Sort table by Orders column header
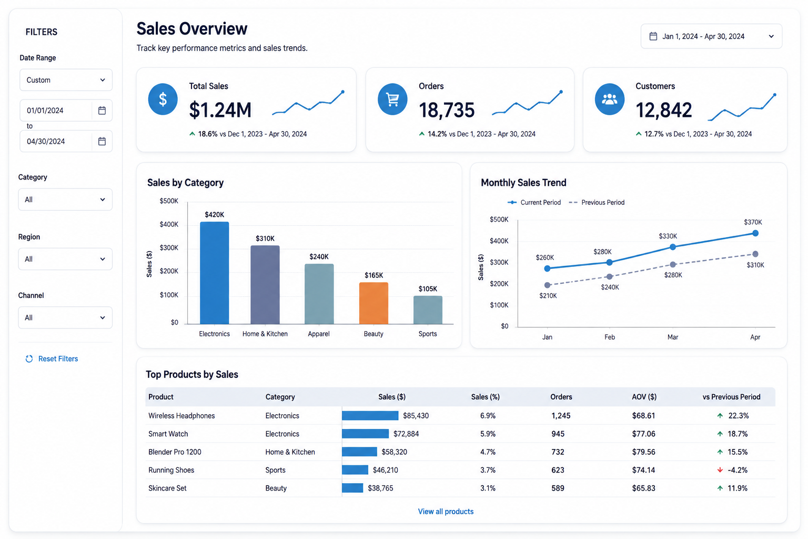 tap(561, 397)
